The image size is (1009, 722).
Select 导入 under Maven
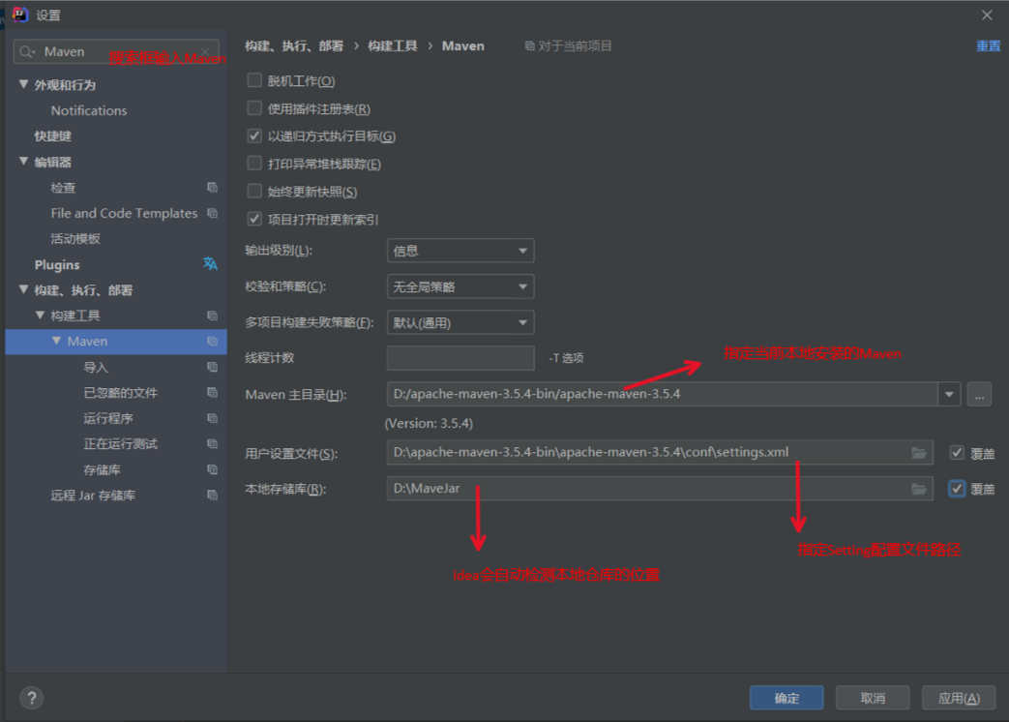click(96, 367)
